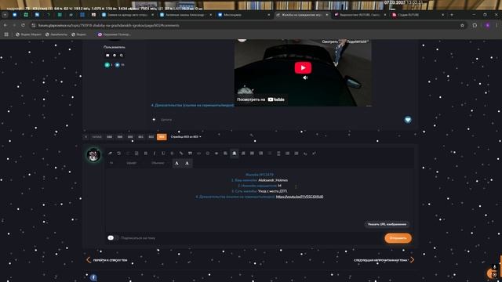Viewport: 502px width, 282px height.
Task: Bookmark this page with the star icon
Action: tap(462, 25)
